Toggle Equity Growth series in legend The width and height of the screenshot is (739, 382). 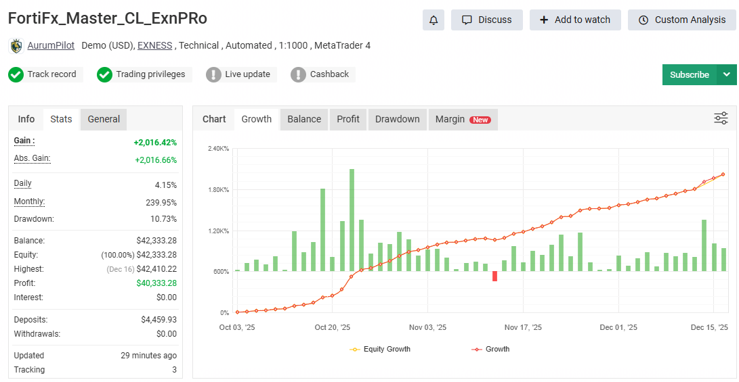coord(380,349)
